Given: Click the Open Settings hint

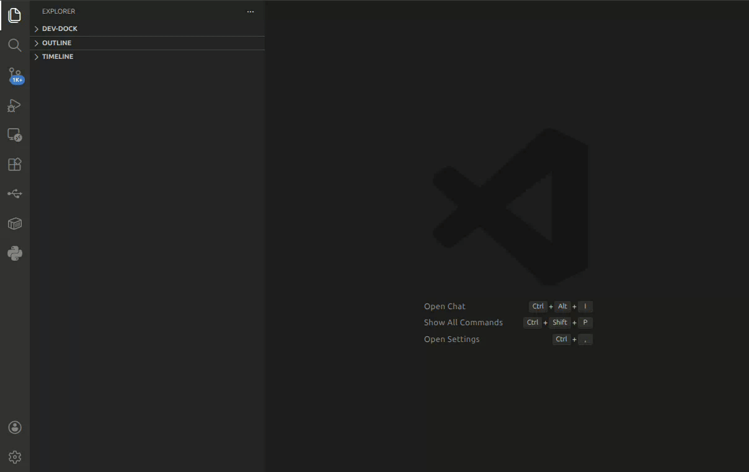Looking at the screenshot, I should point(451,339).
